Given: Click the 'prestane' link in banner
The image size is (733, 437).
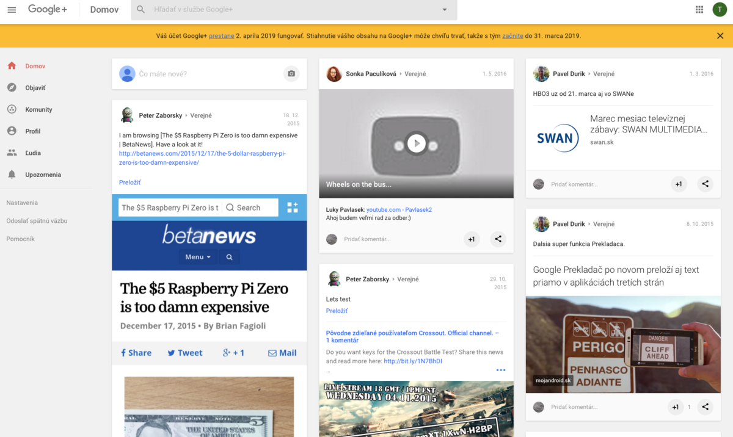Looking at the screenshot, I should pos(222,36).
